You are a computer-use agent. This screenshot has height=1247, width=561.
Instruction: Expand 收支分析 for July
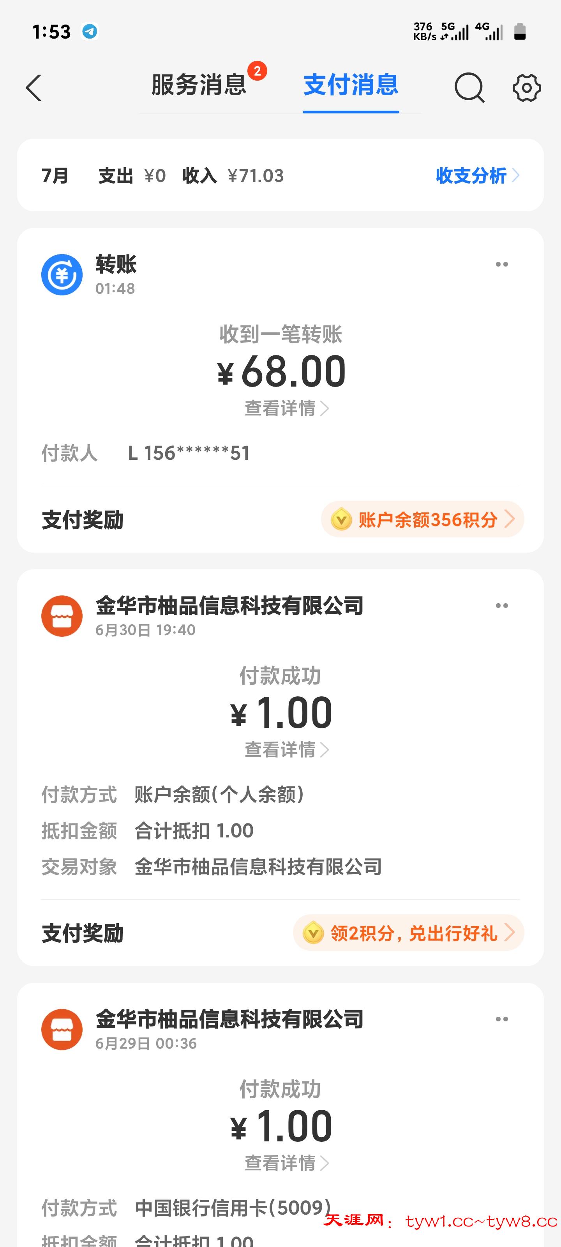[x=477, y=175]
